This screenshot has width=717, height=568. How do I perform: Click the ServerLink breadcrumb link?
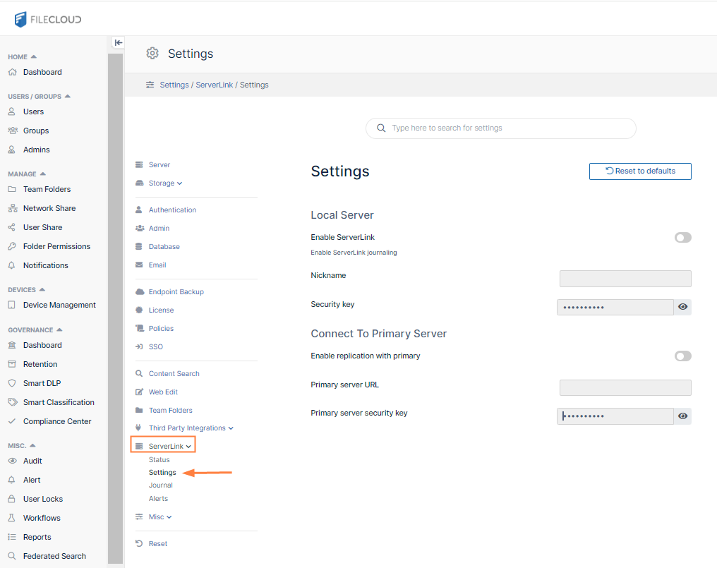pos(214,85)
